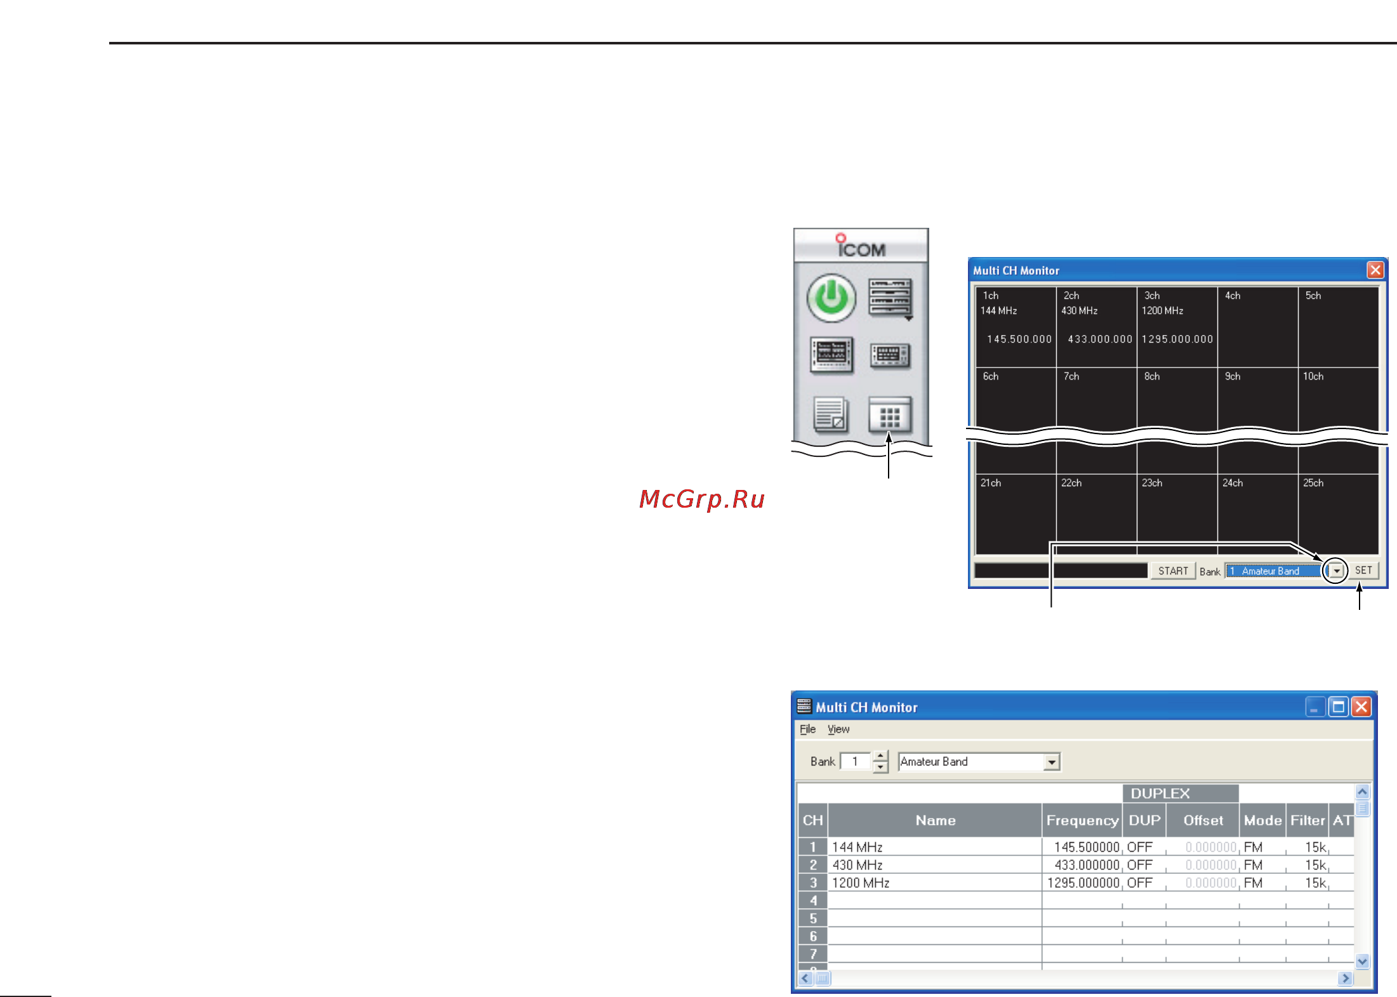Select the 3ch 1200 MHz monitor cell
1397x997 pixels.
pos(1177,327)
